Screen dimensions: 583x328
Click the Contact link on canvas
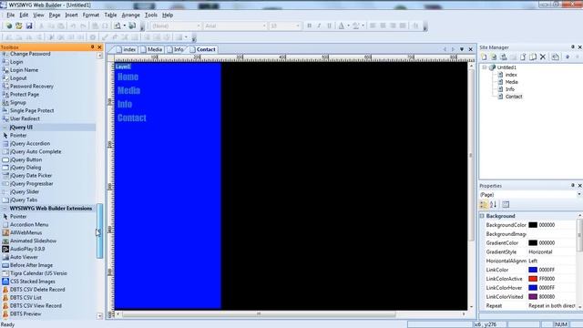[x=132, y=118]
